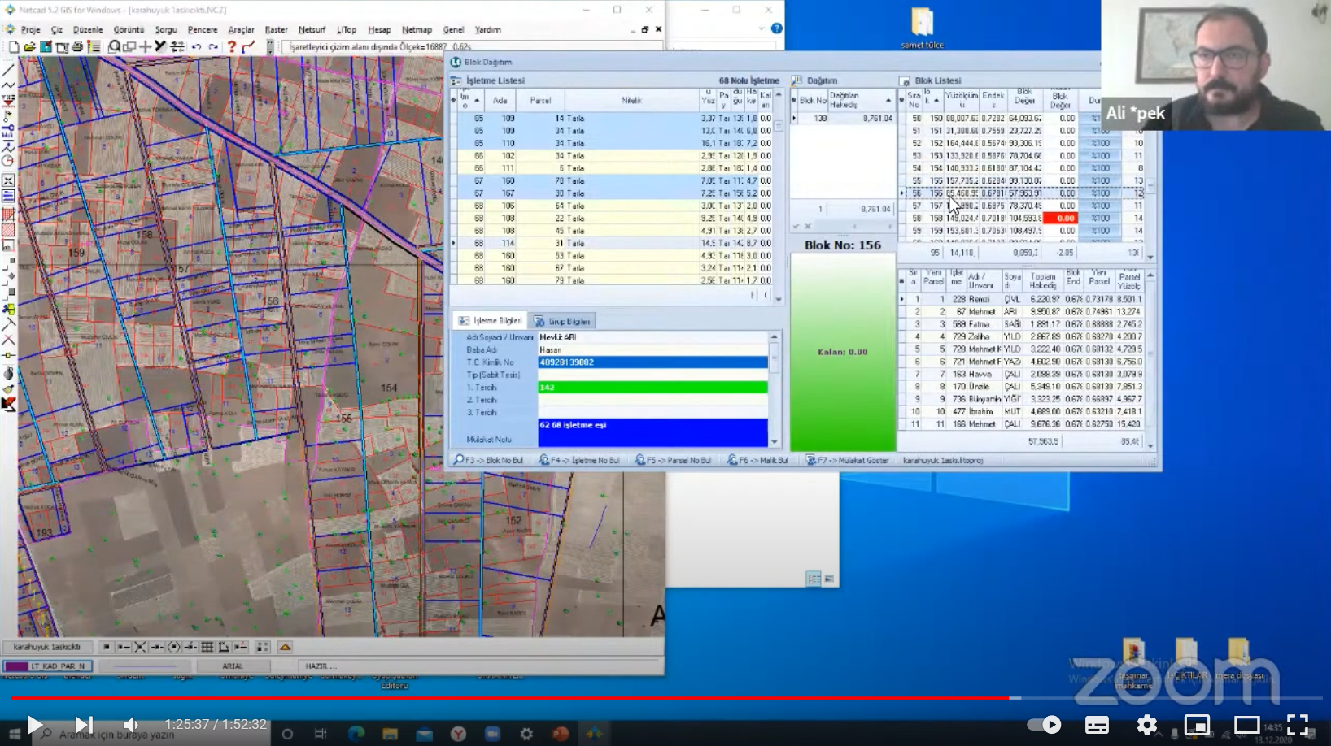This screenshot has width=1331, height=746.
Task: Click the green Blok No 156 Kalan bar
Action: point(842,352)
